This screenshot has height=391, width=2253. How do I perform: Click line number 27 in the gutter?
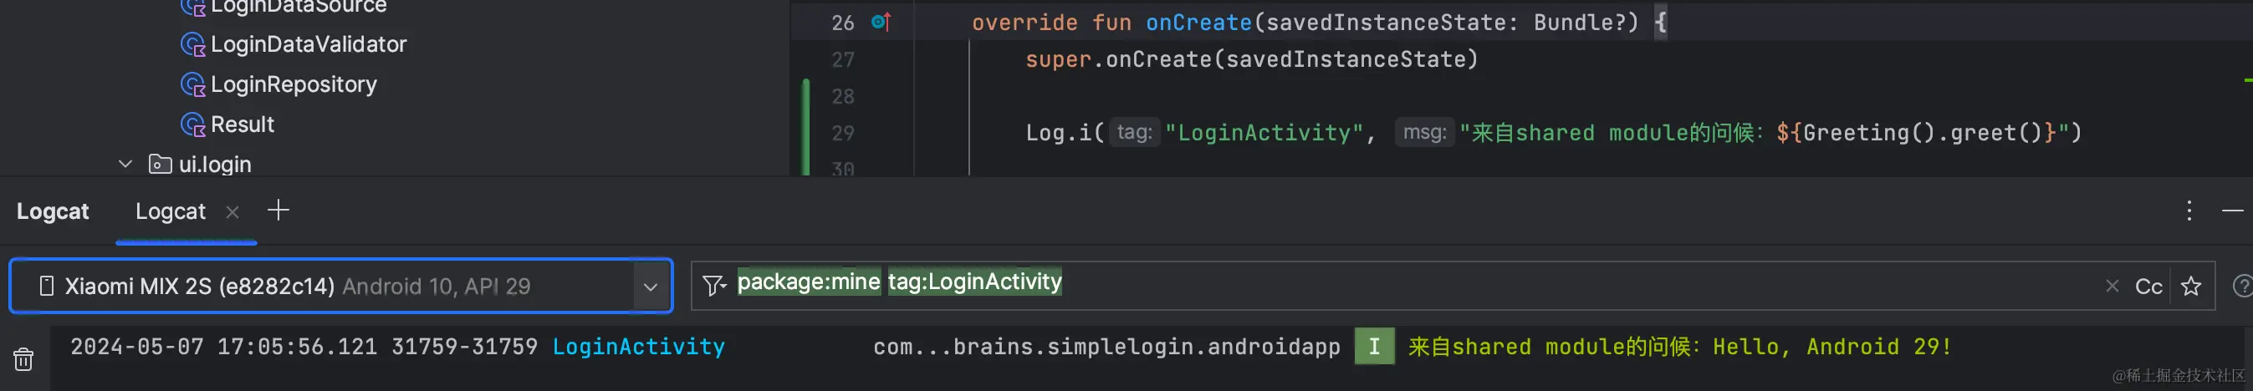click(x=843, y=60)
